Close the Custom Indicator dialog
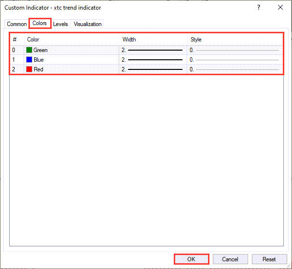Screen dimensions: 292x269 click(x=280, y=7)
